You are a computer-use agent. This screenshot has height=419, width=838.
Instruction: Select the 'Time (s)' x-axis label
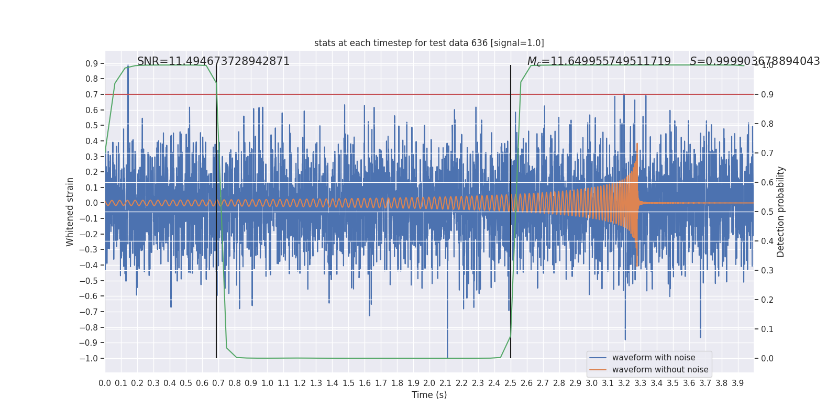[429, 395]
